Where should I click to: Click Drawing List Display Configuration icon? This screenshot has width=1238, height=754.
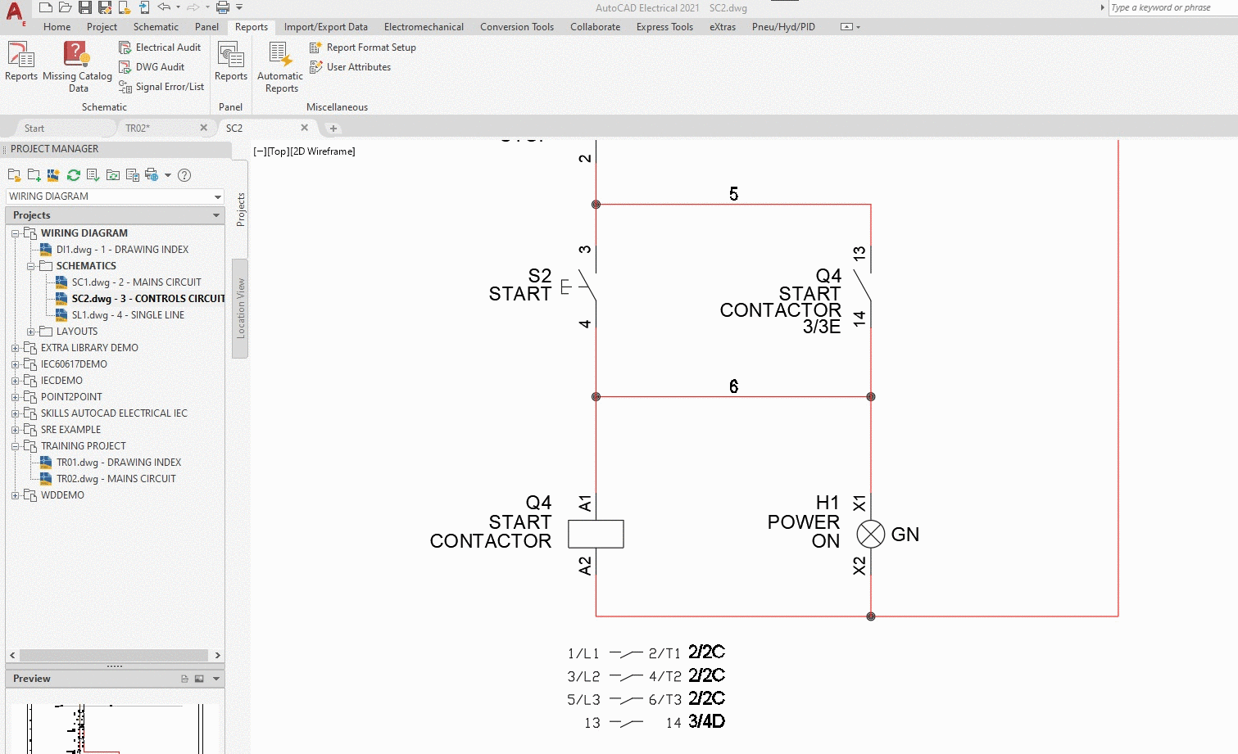pos(133,175)
